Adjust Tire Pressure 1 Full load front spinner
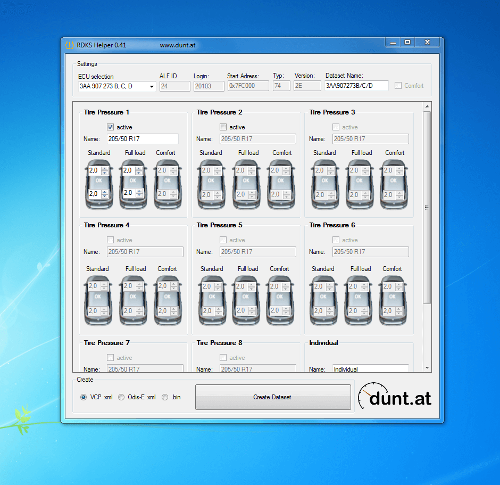Image resolution: width=500 pixels, height=485 pixels. [x=139, y=170]
